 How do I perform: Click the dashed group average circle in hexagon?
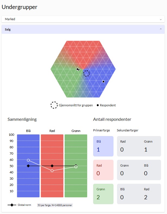pos(86,73)
